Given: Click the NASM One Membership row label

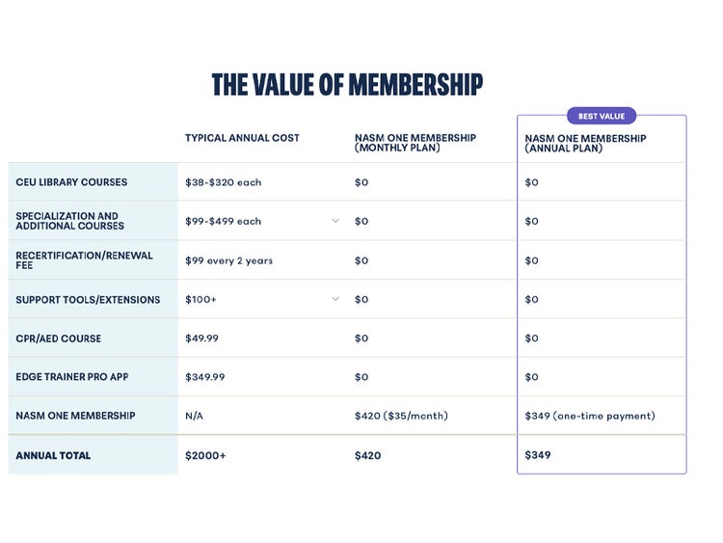Looking at the screenshot, I should point(75,416).
